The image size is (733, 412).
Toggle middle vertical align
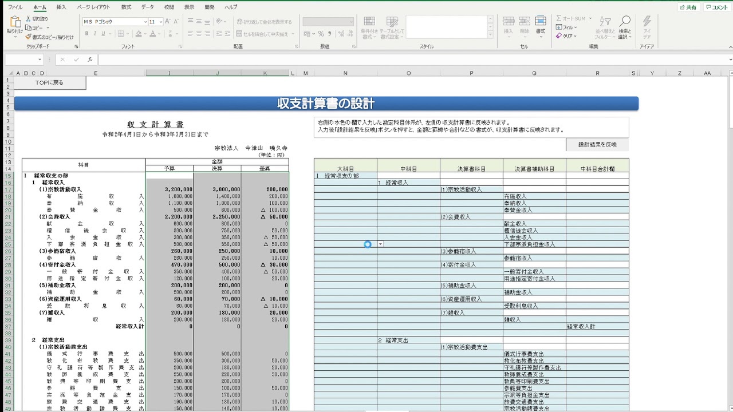click(x=199, y=22)
